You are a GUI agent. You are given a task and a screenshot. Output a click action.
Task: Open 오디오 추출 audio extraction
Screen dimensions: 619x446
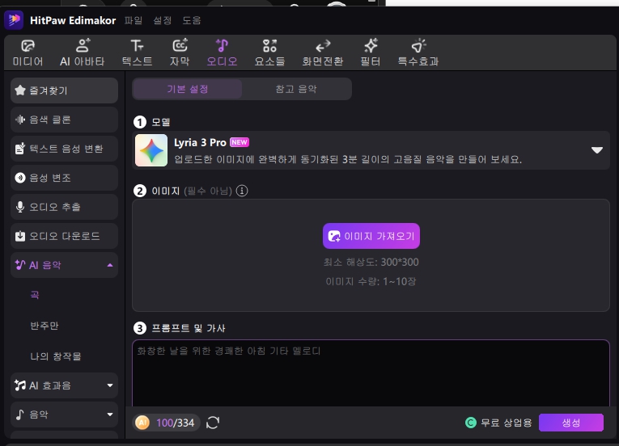[x=64, y=207]
